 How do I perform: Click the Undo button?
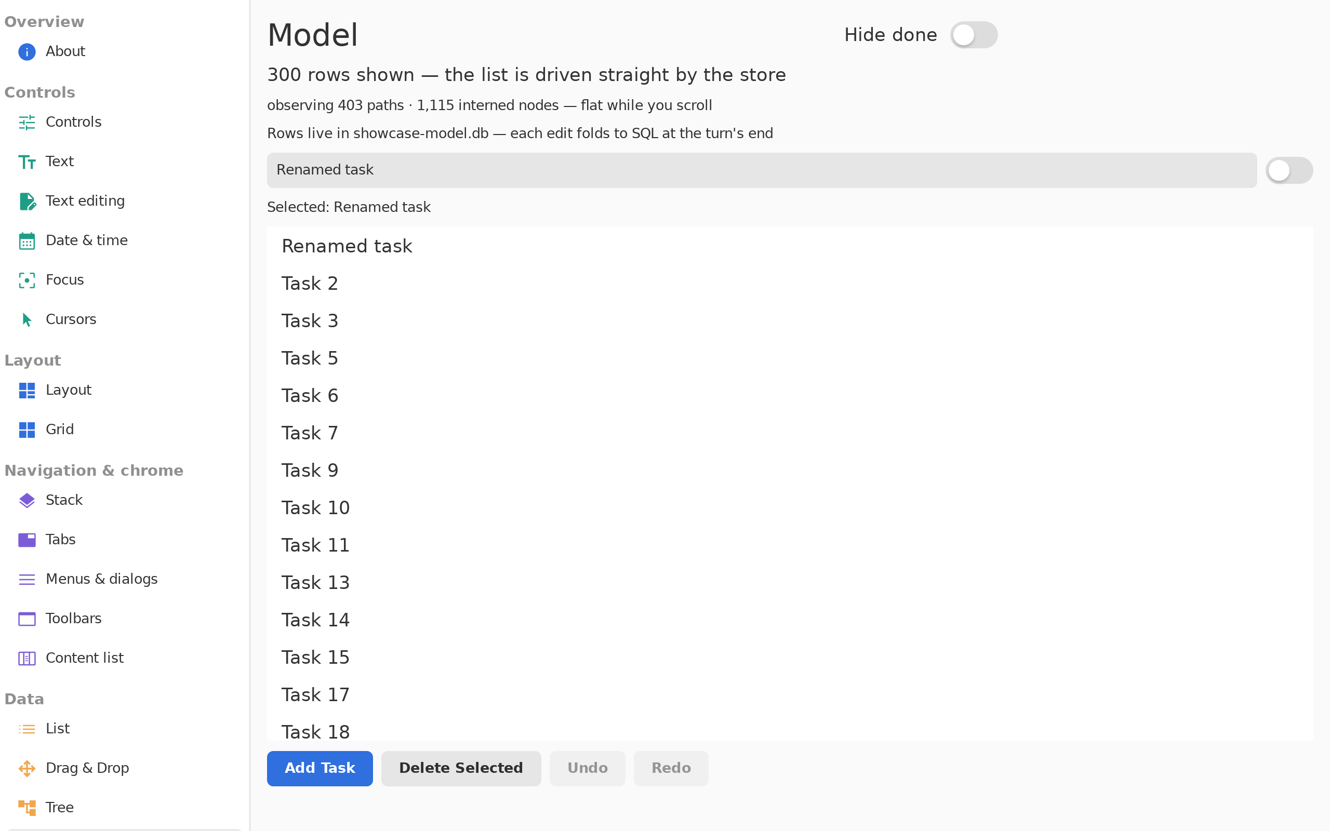pyautogui.click(x=587, y=768)
